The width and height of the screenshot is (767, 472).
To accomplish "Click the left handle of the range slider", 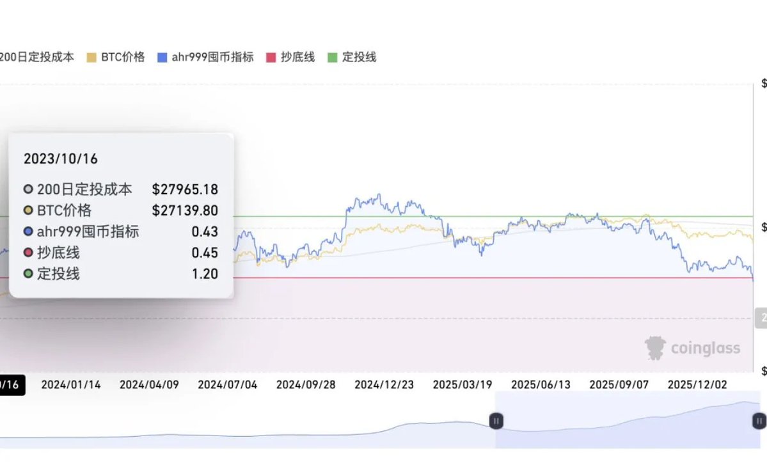I will (496, 421).
